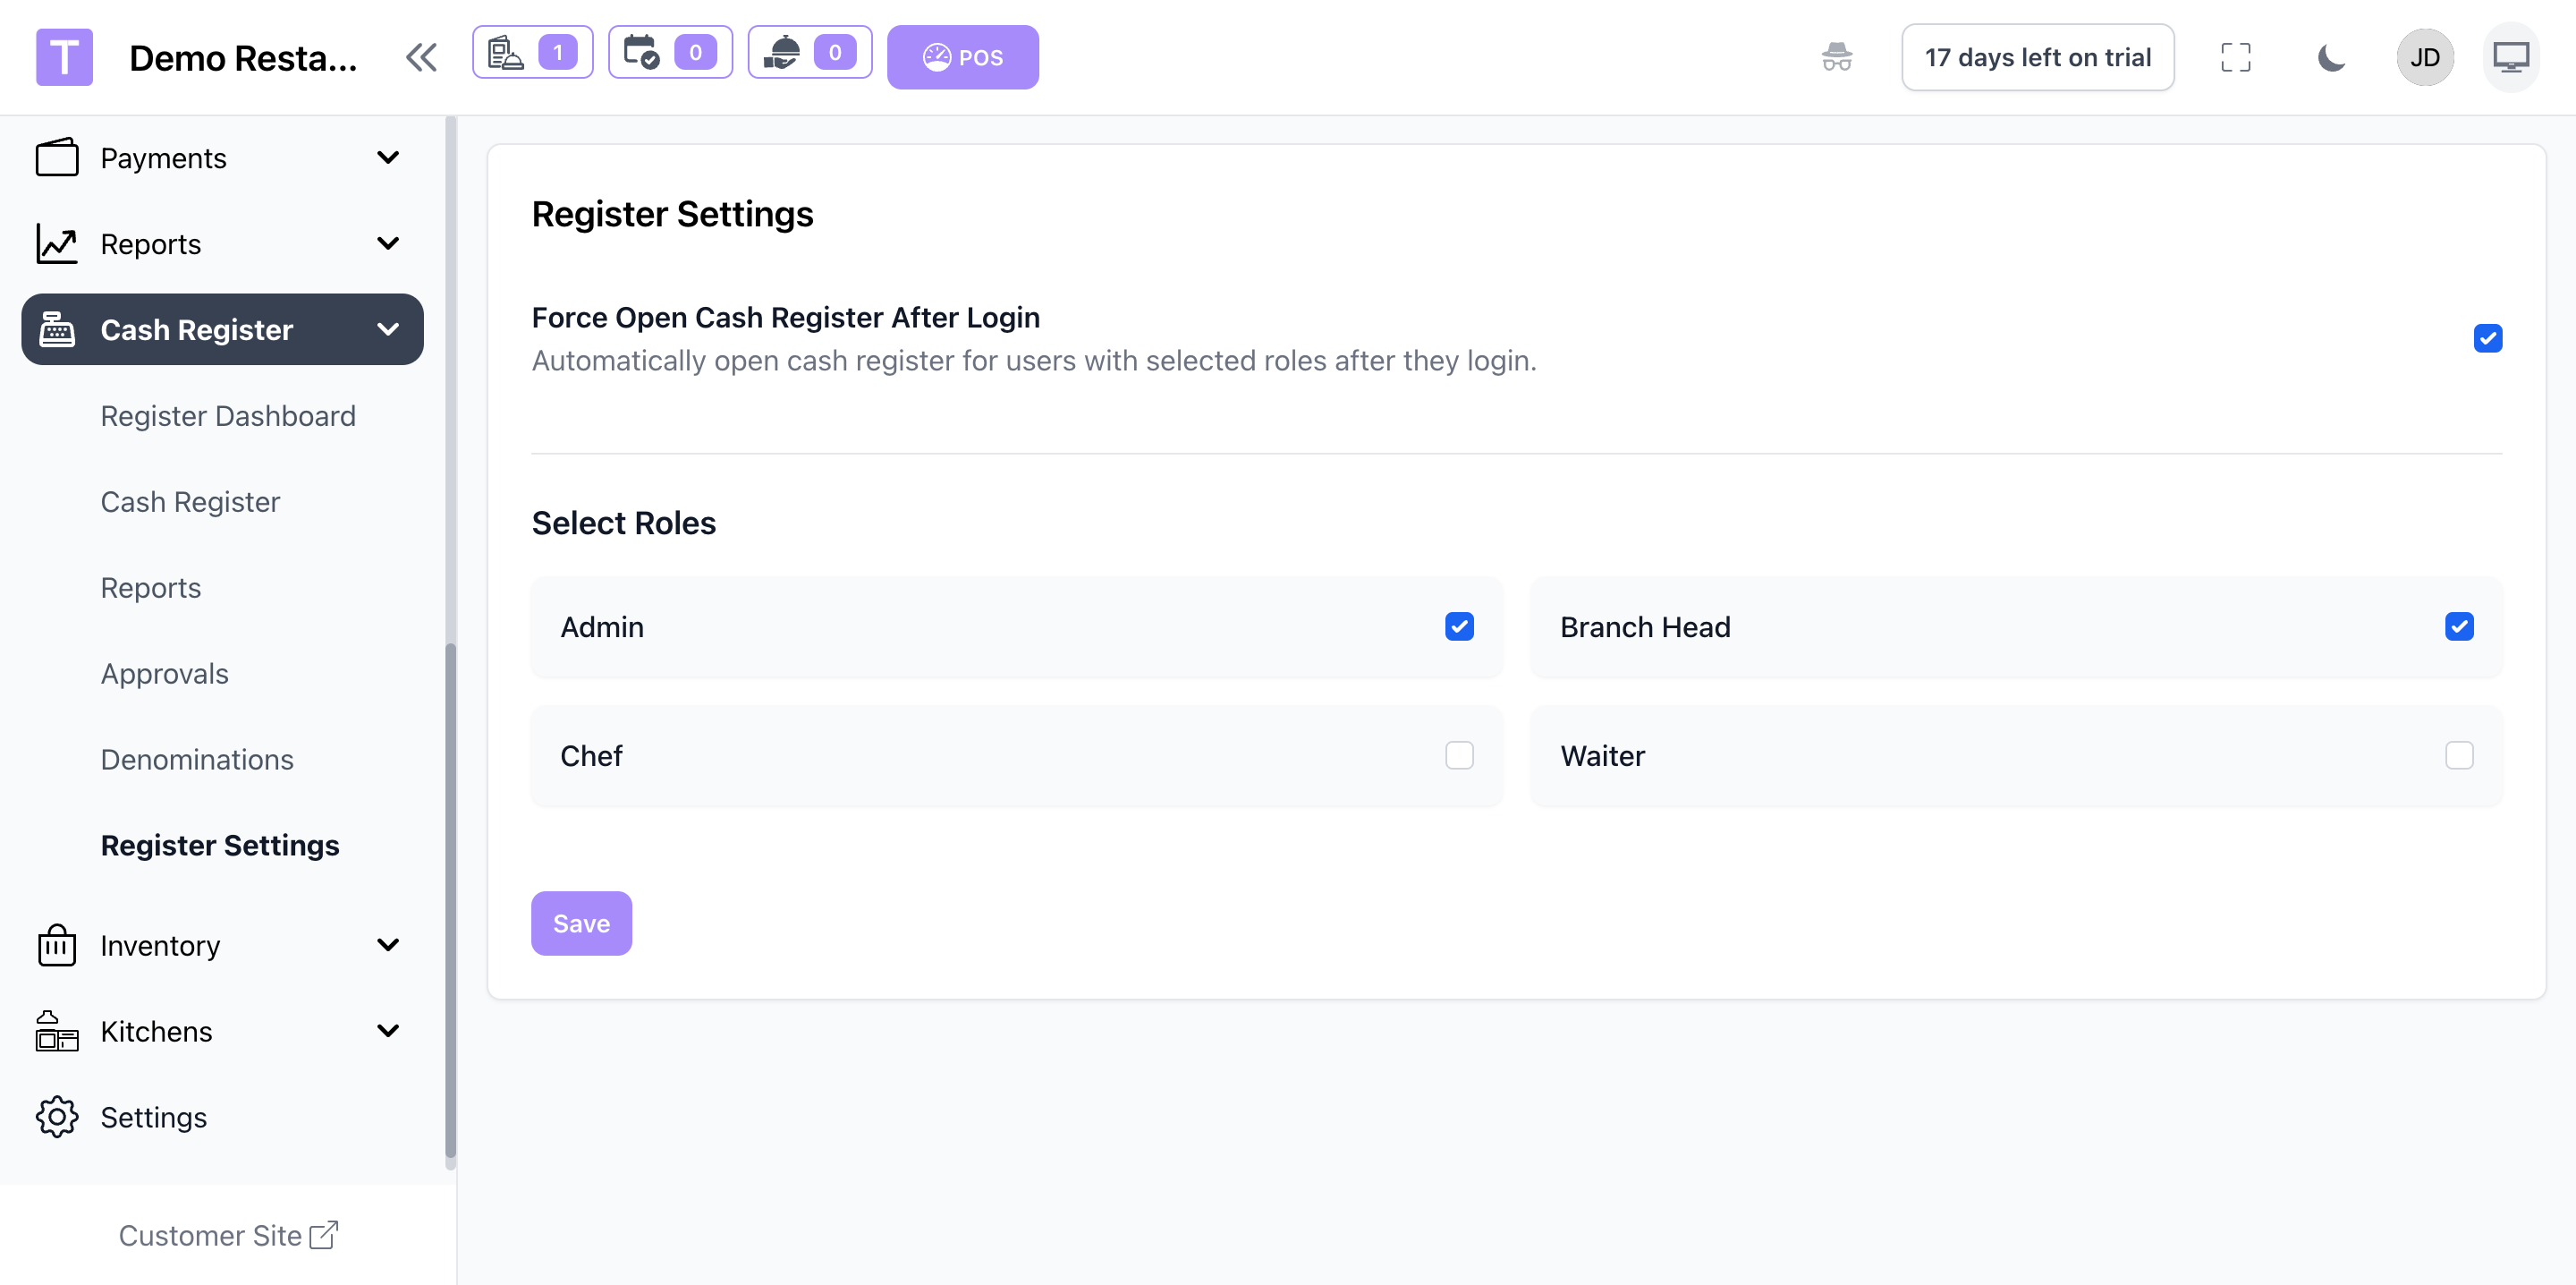Image resolution: width=2576 pixels, height=1285 pixels.
Task: Open JD user avatar menu
Action: click(x=2424, y=57)
